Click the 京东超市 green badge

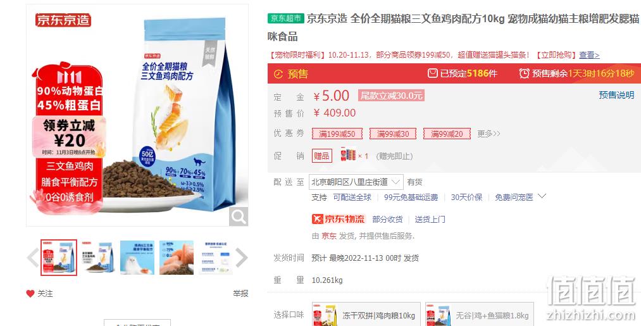coord(286,18)
